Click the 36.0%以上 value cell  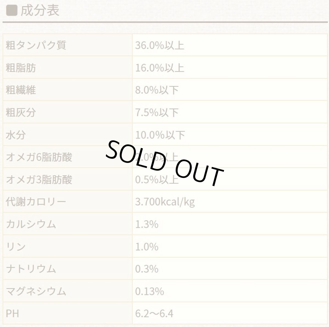[160, 45]
